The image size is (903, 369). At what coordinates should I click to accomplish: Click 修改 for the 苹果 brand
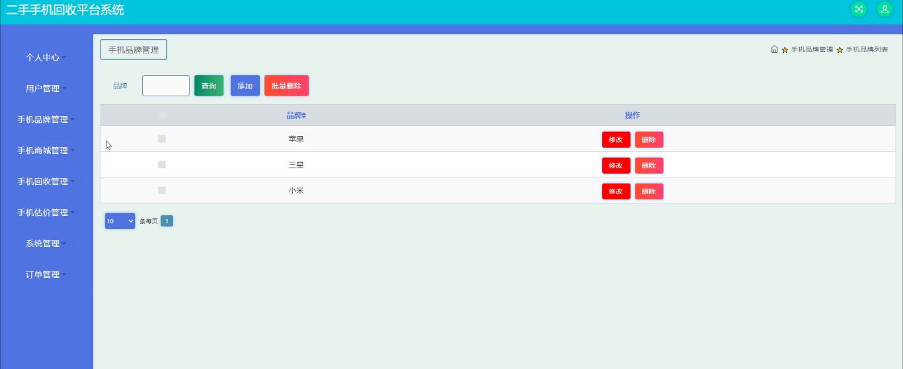point(616,139)
